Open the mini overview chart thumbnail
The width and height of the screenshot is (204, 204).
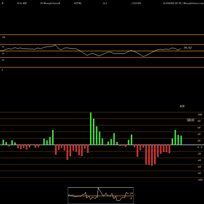pyautogui.click(x=101, y=195)
